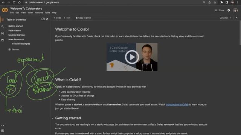Viewport: 241px width, 135px height.
Task: Add a new Section in table of contents
Action: click(14, 49)
